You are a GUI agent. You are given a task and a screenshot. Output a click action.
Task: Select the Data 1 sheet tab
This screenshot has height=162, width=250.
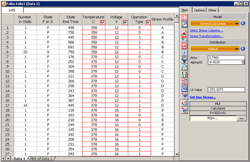19,159
